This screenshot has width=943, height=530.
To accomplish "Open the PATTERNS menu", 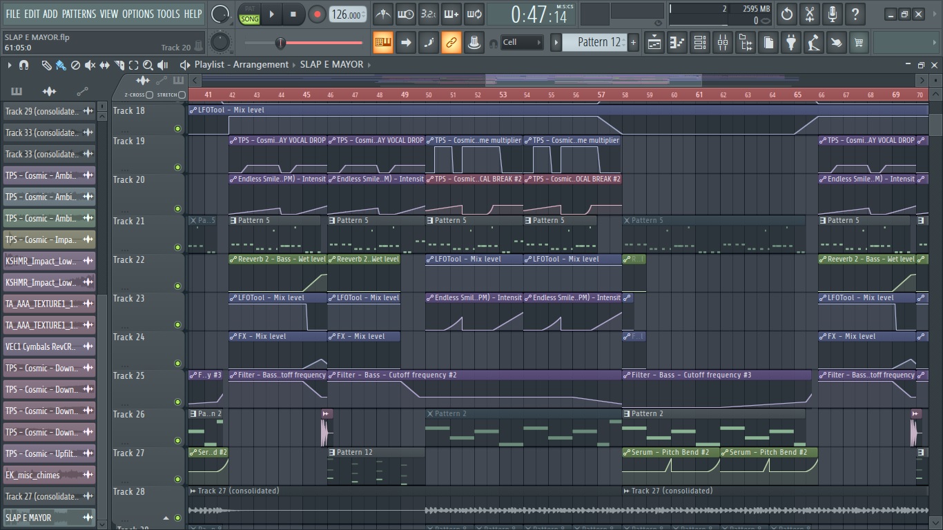I will [x=79, y=14].
